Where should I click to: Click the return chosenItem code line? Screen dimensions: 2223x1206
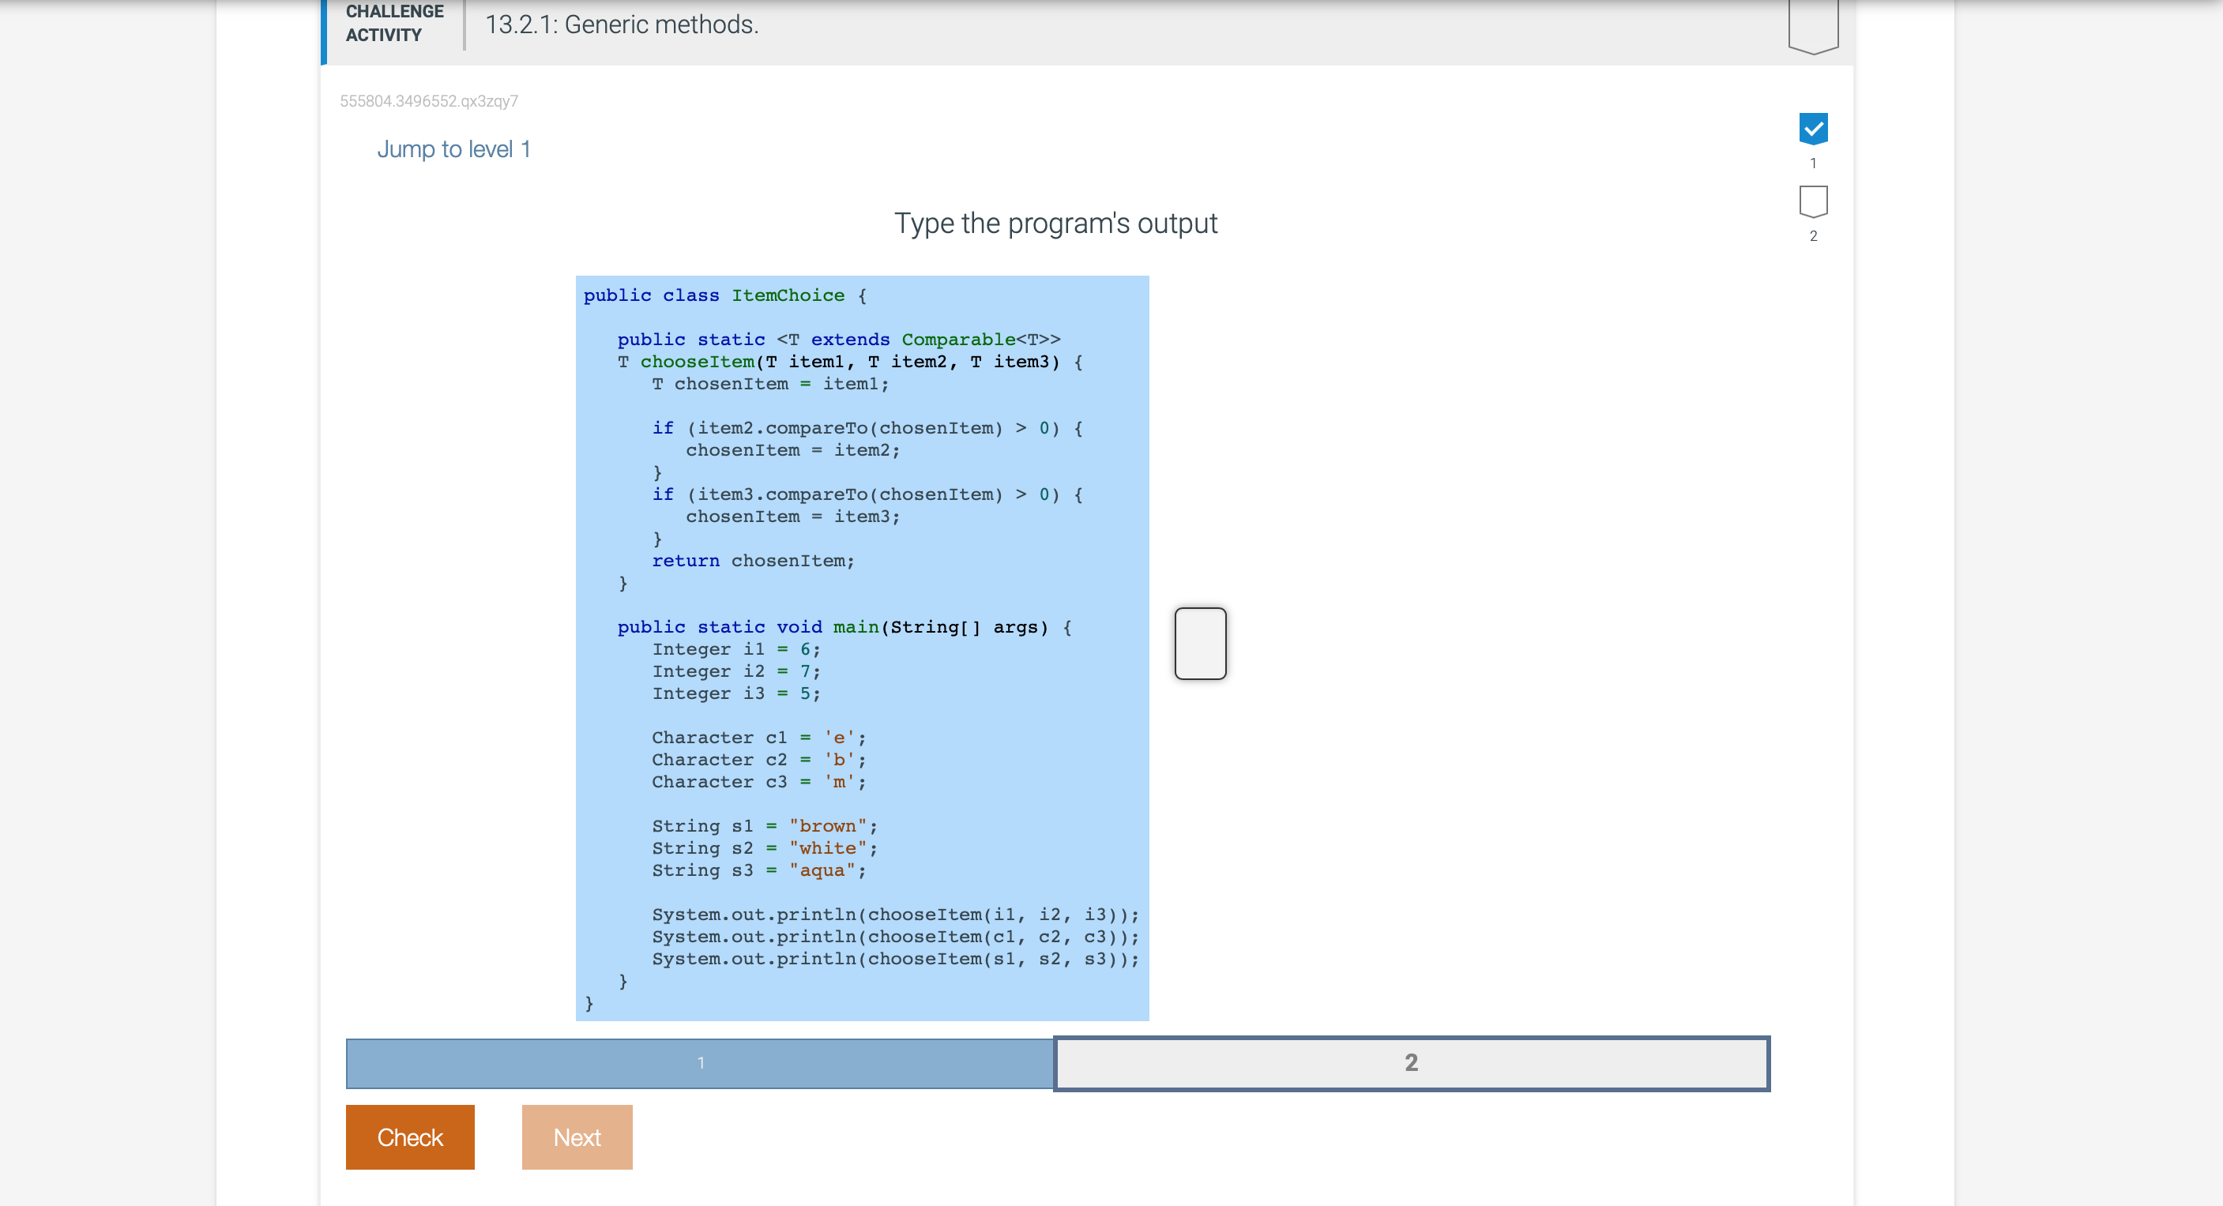(753, 561)
